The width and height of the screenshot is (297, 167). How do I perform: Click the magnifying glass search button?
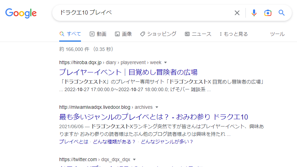[x=281, y=13]
